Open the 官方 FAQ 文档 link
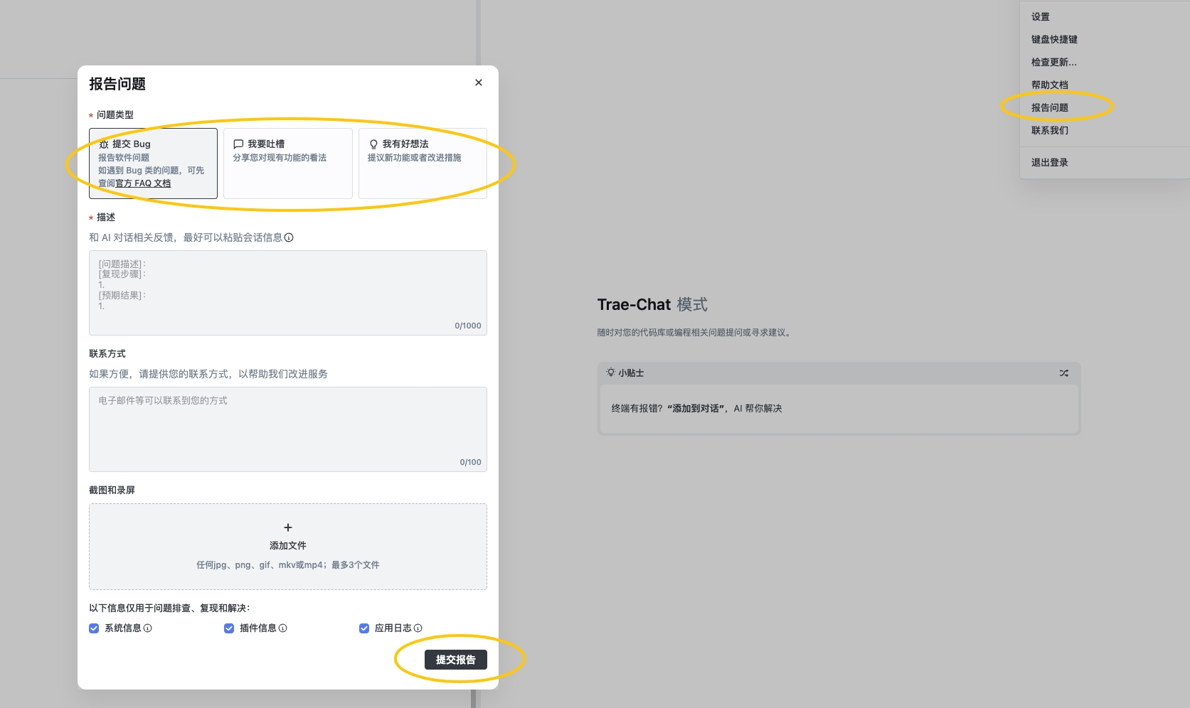Image resolution: width=1190 pixels, height=708 pixels. (x=143, y=183)
